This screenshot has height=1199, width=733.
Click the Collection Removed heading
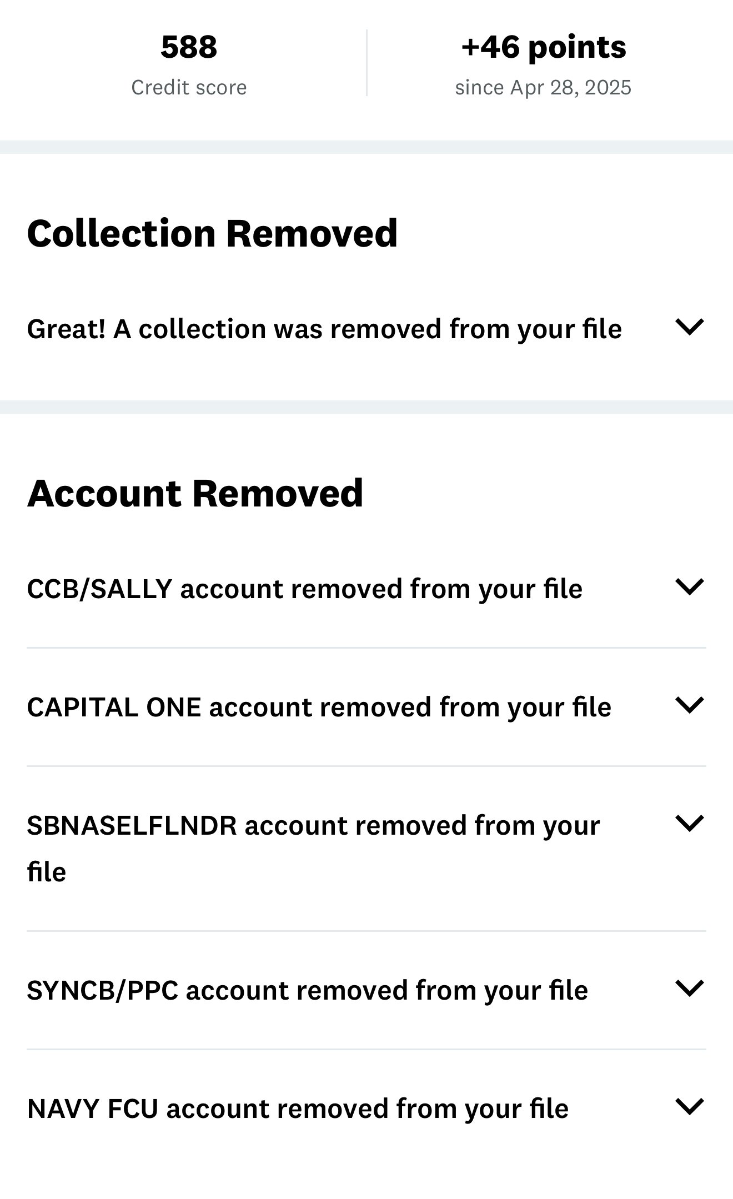coord(212,233)
